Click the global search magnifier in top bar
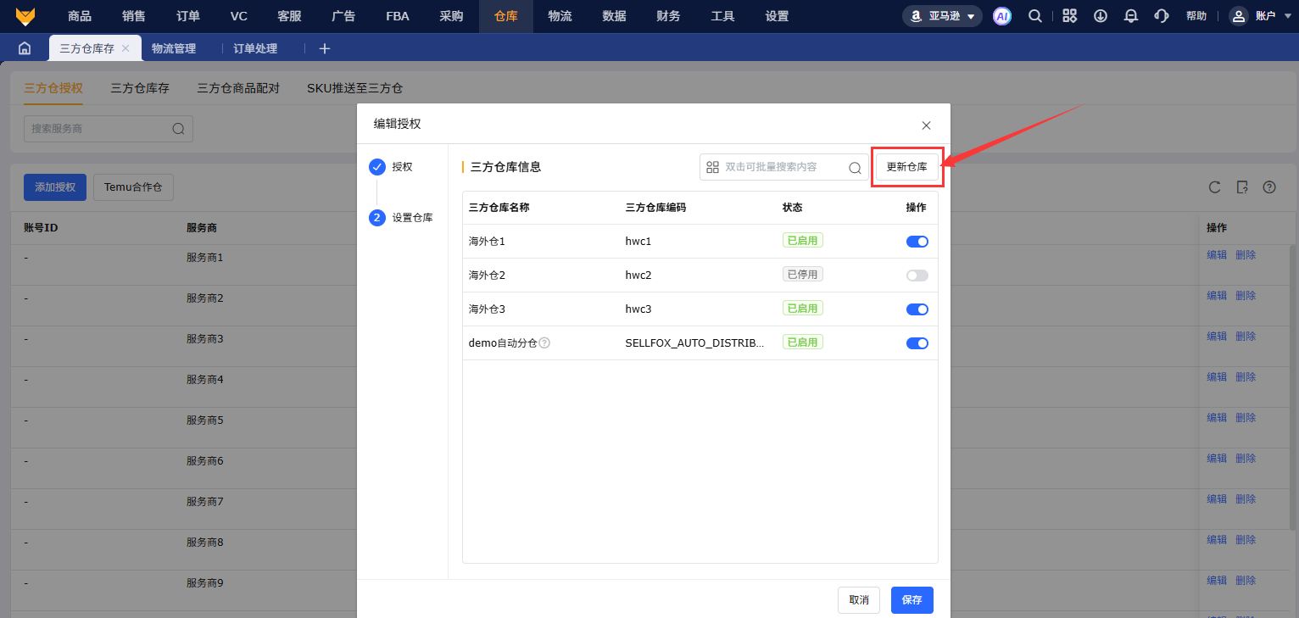Screen dimensions: 1299x618 [1034, 16]
